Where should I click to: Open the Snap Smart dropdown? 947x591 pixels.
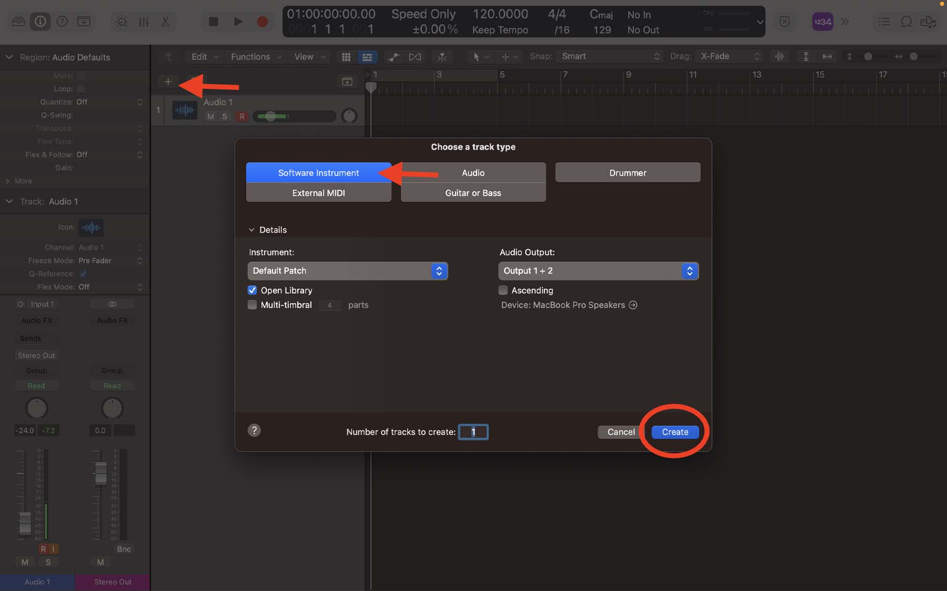point(610,56)
